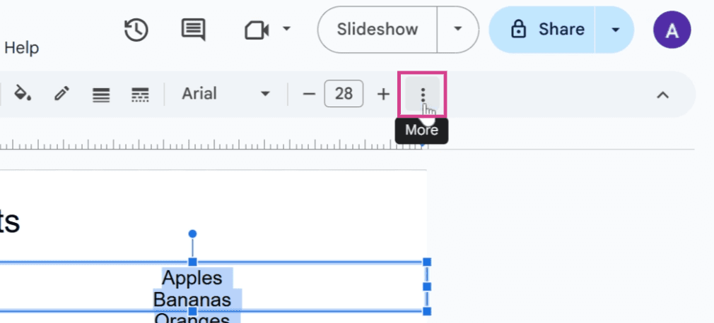The width and height of the screenshot is (714, 323).
Task: Start the Slideshow
Action: (x=377, y=30)
